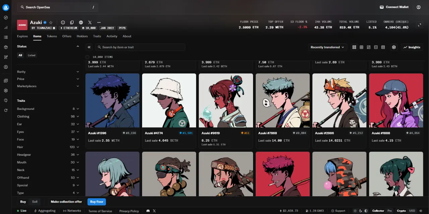
Task: Expand the Price filter
Action: (48, 79)
